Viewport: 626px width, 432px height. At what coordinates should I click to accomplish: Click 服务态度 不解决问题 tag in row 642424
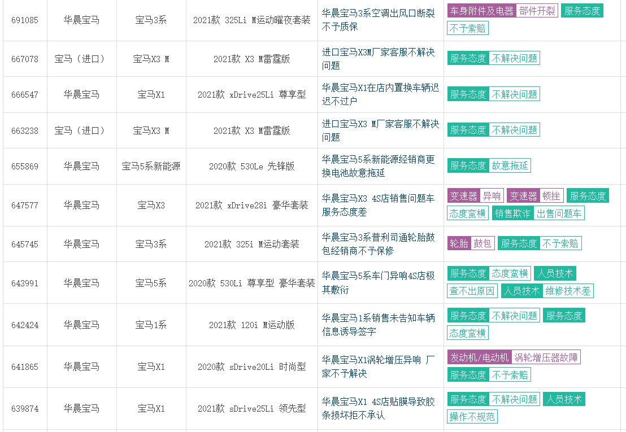pos(493,316)
